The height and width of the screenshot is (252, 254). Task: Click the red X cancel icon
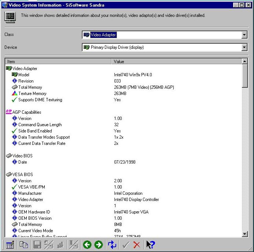click(137, 245)
